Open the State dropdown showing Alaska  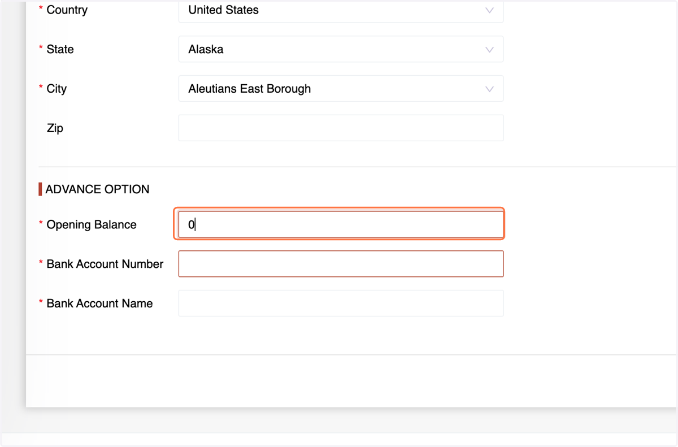click(341, 49)
